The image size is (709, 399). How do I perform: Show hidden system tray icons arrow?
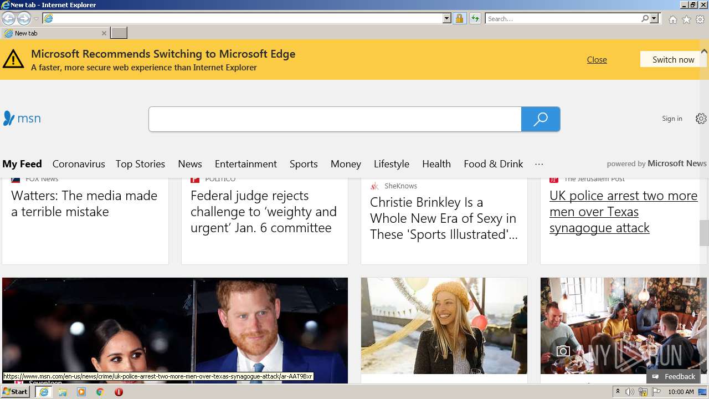[618, 392]
